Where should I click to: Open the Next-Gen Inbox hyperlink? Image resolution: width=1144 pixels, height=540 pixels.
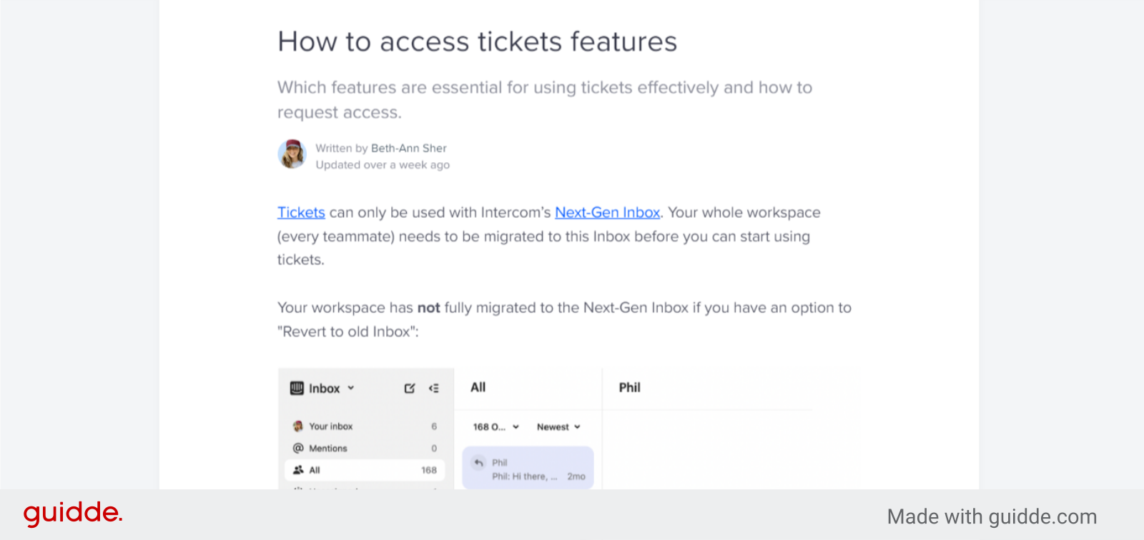click(607, 212)
